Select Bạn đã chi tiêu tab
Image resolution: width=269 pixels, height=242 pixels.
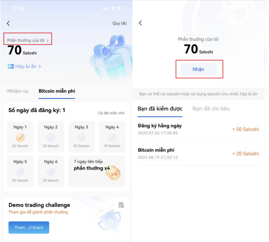tap(211, 109)
